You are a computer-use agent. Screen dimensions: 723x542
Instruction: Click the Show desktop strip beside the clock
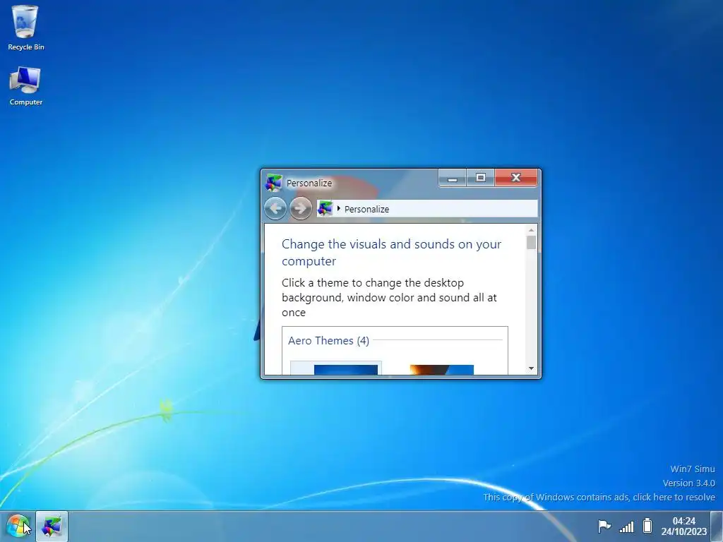(717, 526)
